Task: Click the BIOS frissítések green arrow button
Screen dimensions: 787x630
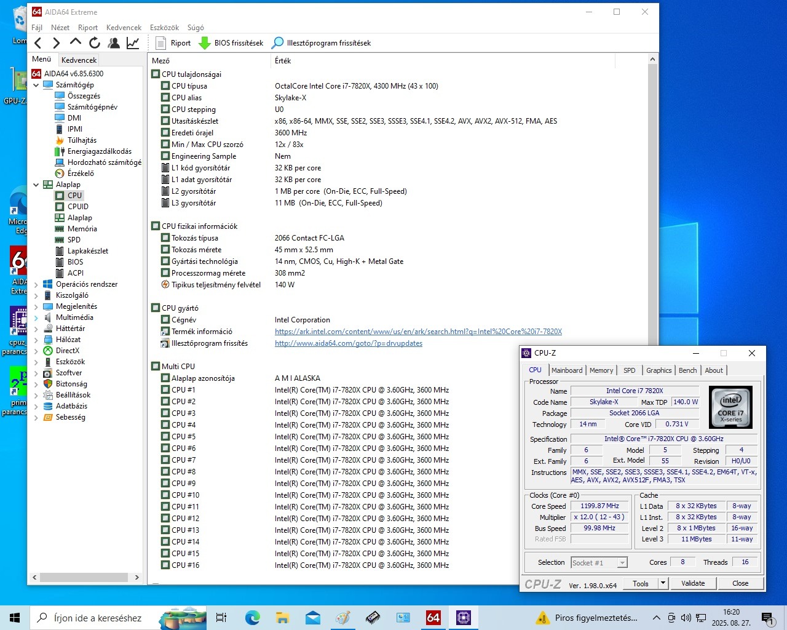Action: [231, 43]
